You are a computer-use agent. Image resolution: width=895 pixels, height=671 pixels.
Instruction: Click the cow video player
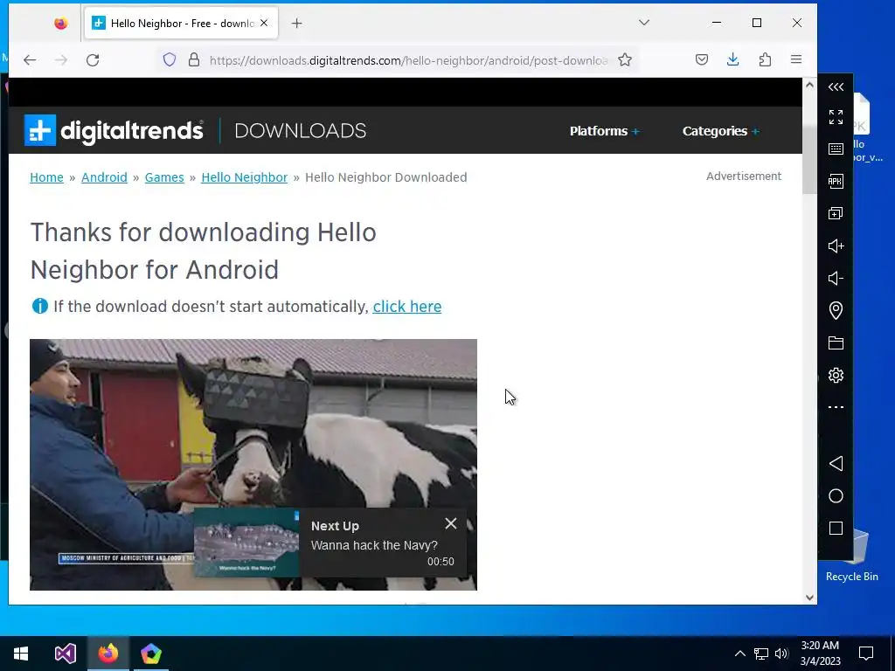[253, 465]
